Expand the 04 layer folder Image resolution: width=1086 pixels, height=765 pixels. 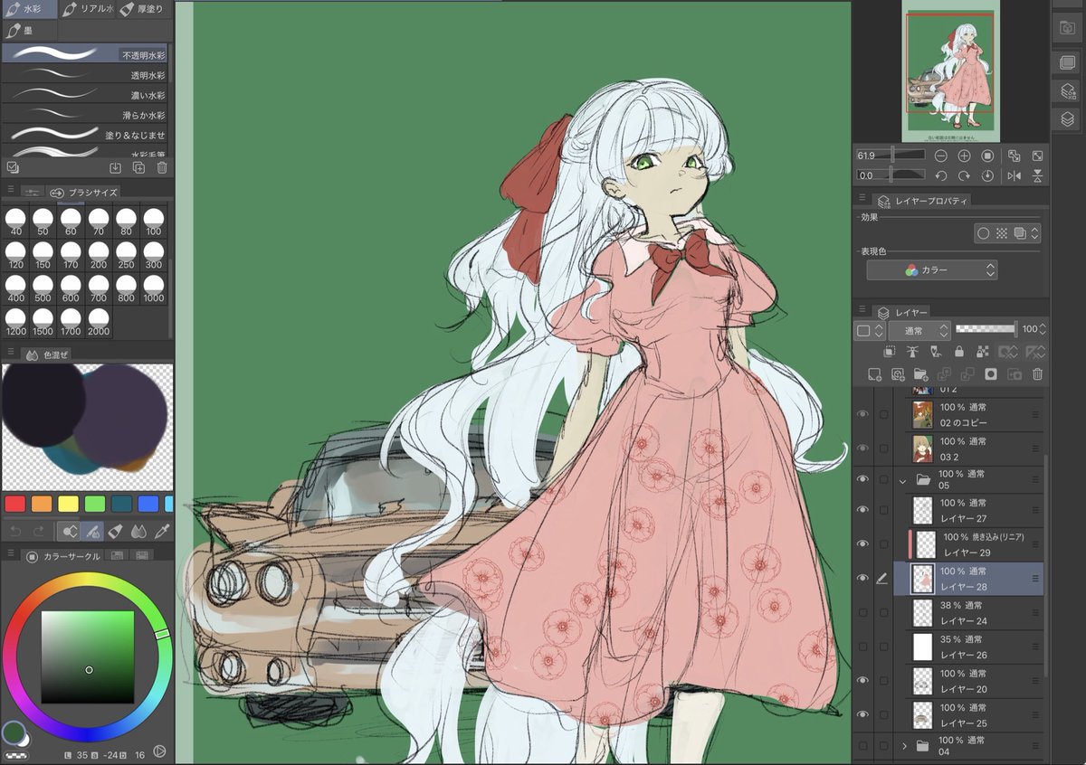point(903,746)
